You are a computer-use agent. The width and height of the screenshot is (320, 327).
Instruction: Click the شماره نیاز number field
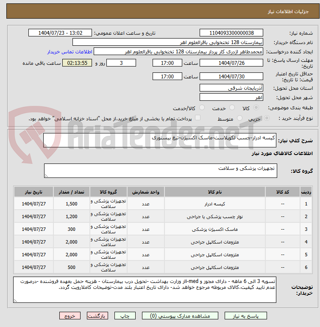click(x=231, y=33)
